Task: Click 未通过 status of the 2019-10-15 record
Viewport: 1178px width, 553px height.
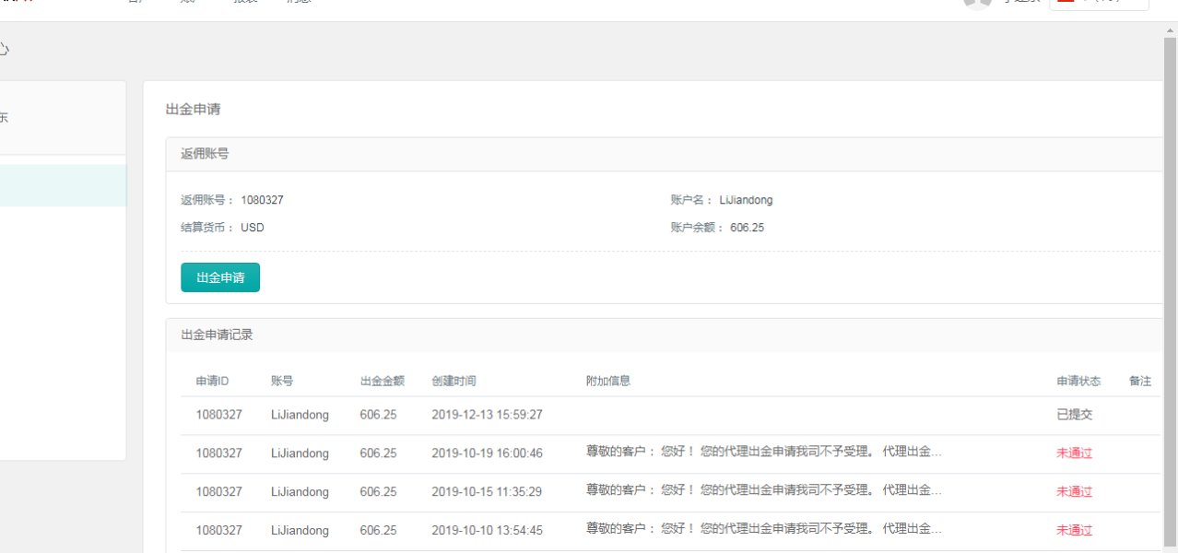Action: tap(1074, 492)
